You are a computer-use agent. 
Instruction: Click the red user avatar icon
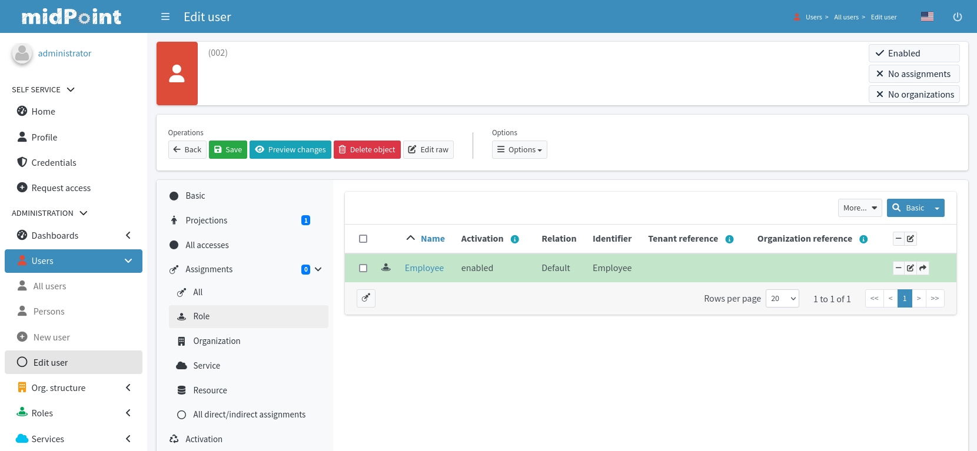point(177,74)
